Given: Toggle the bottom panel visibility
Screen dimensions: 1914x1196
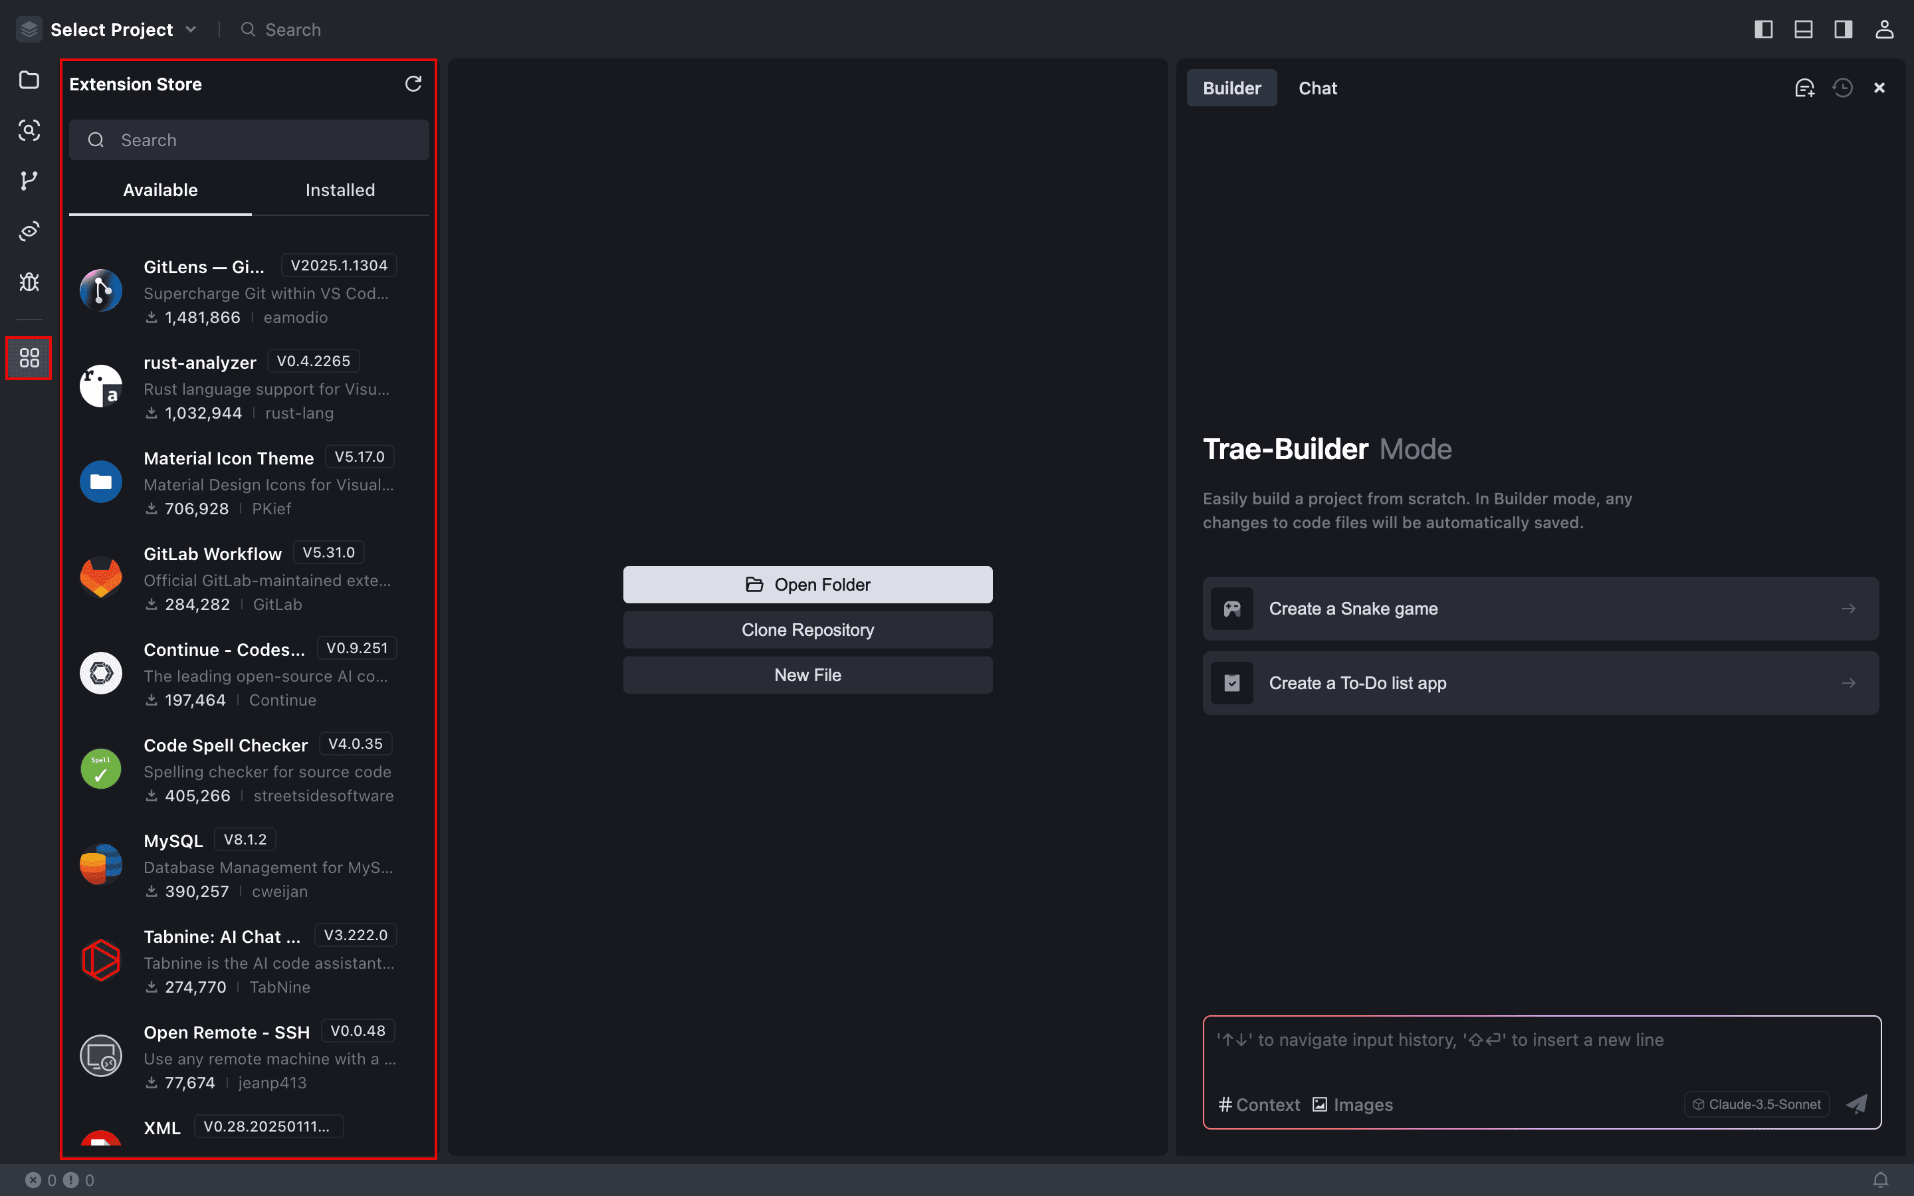Looking at the screenshot, I should pyautogui.click(x=1803, y=29).
